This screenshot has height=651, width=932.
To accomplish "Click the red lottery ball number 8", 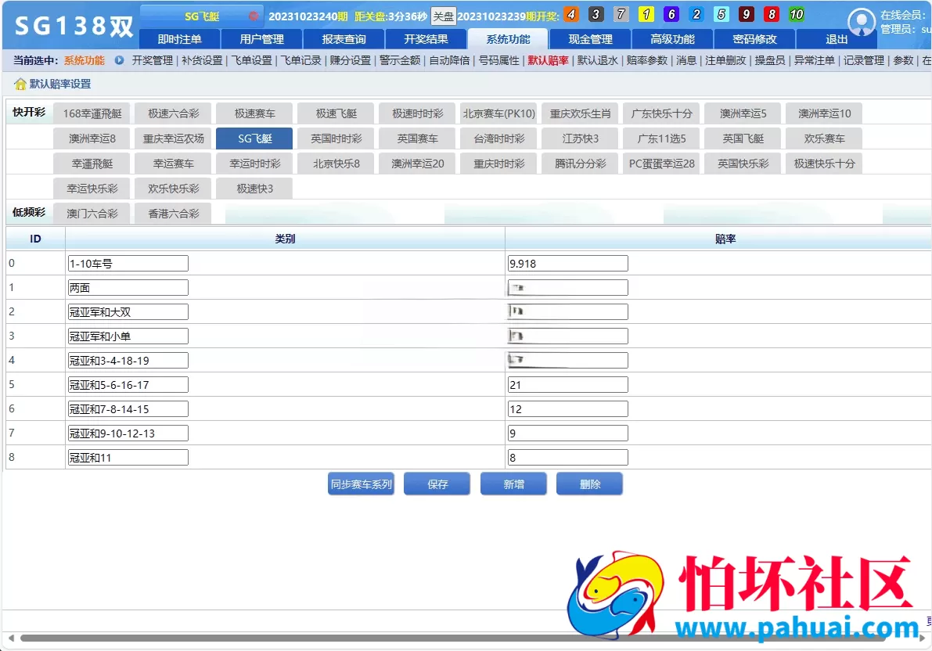I will tap(772, 14).
